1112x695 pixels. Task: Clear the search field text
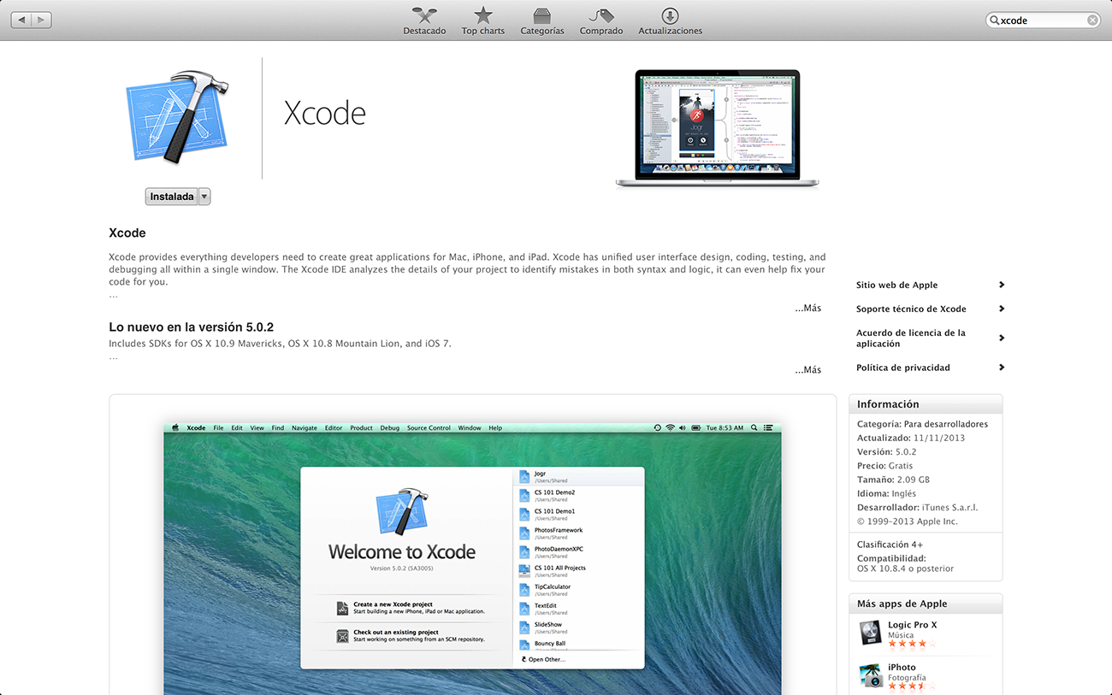point(1092,21)
